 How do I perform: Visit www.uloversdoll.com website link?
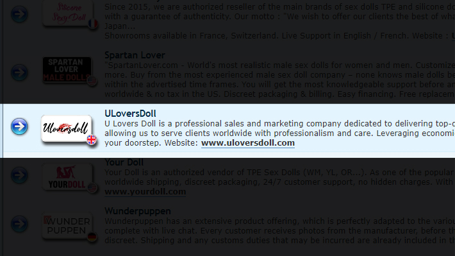[248, 143]
